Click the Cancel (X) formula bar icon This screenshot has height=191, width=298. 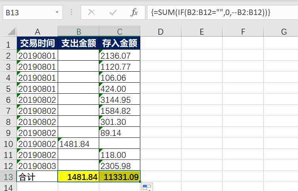tap(91, 13)
